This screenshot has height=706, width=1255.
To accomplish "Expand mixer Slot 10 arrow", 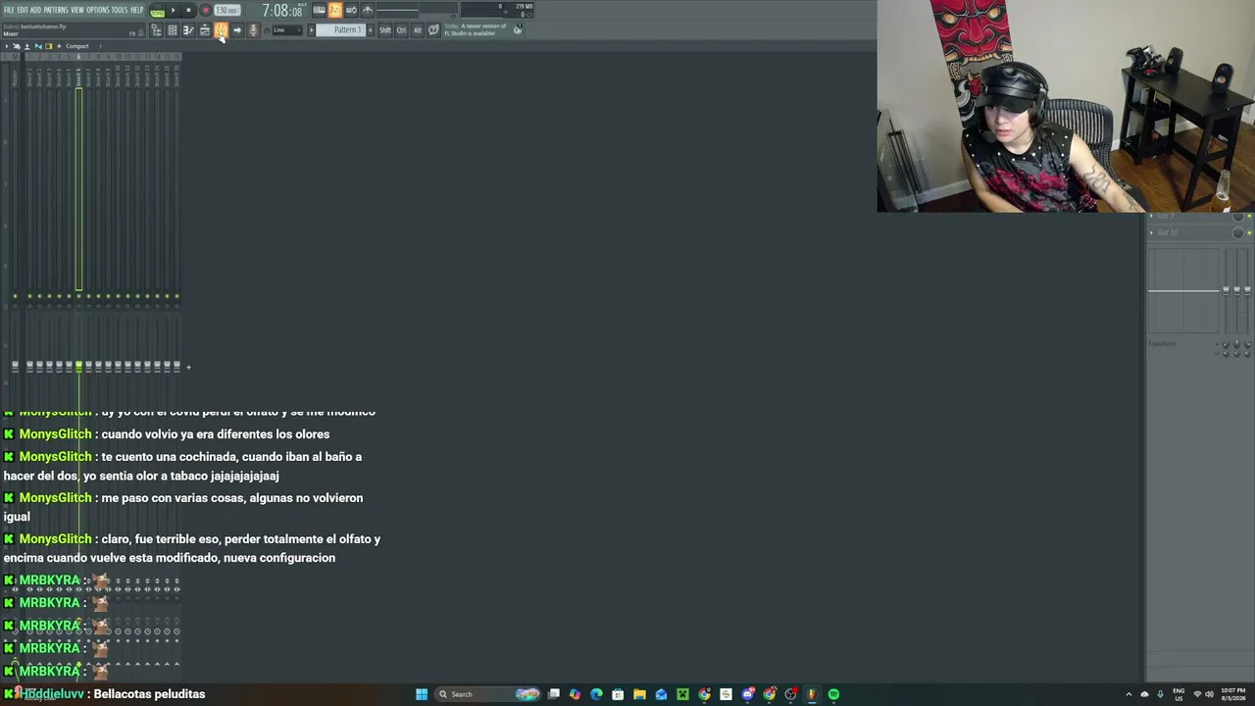I will tap(1151, 232).
